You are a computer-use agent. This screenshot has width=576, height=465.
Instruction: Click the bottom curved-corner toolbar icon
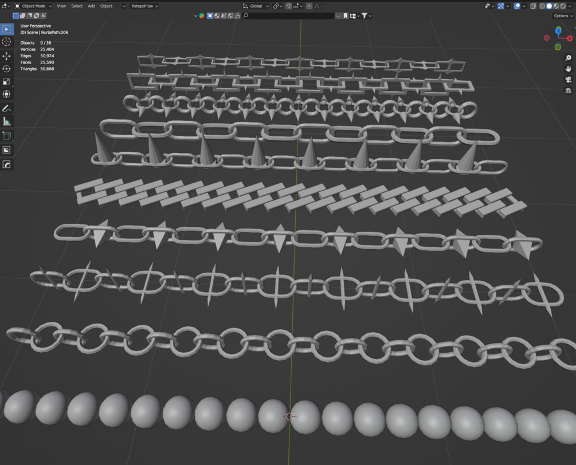click(7, 164)
